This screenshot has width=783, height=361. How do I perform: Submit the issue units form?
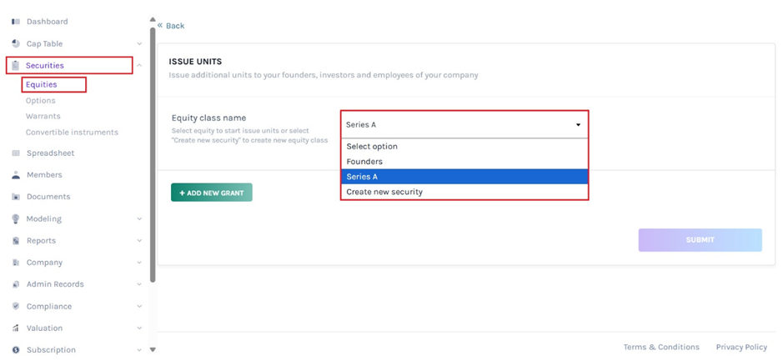click(700, 240)
